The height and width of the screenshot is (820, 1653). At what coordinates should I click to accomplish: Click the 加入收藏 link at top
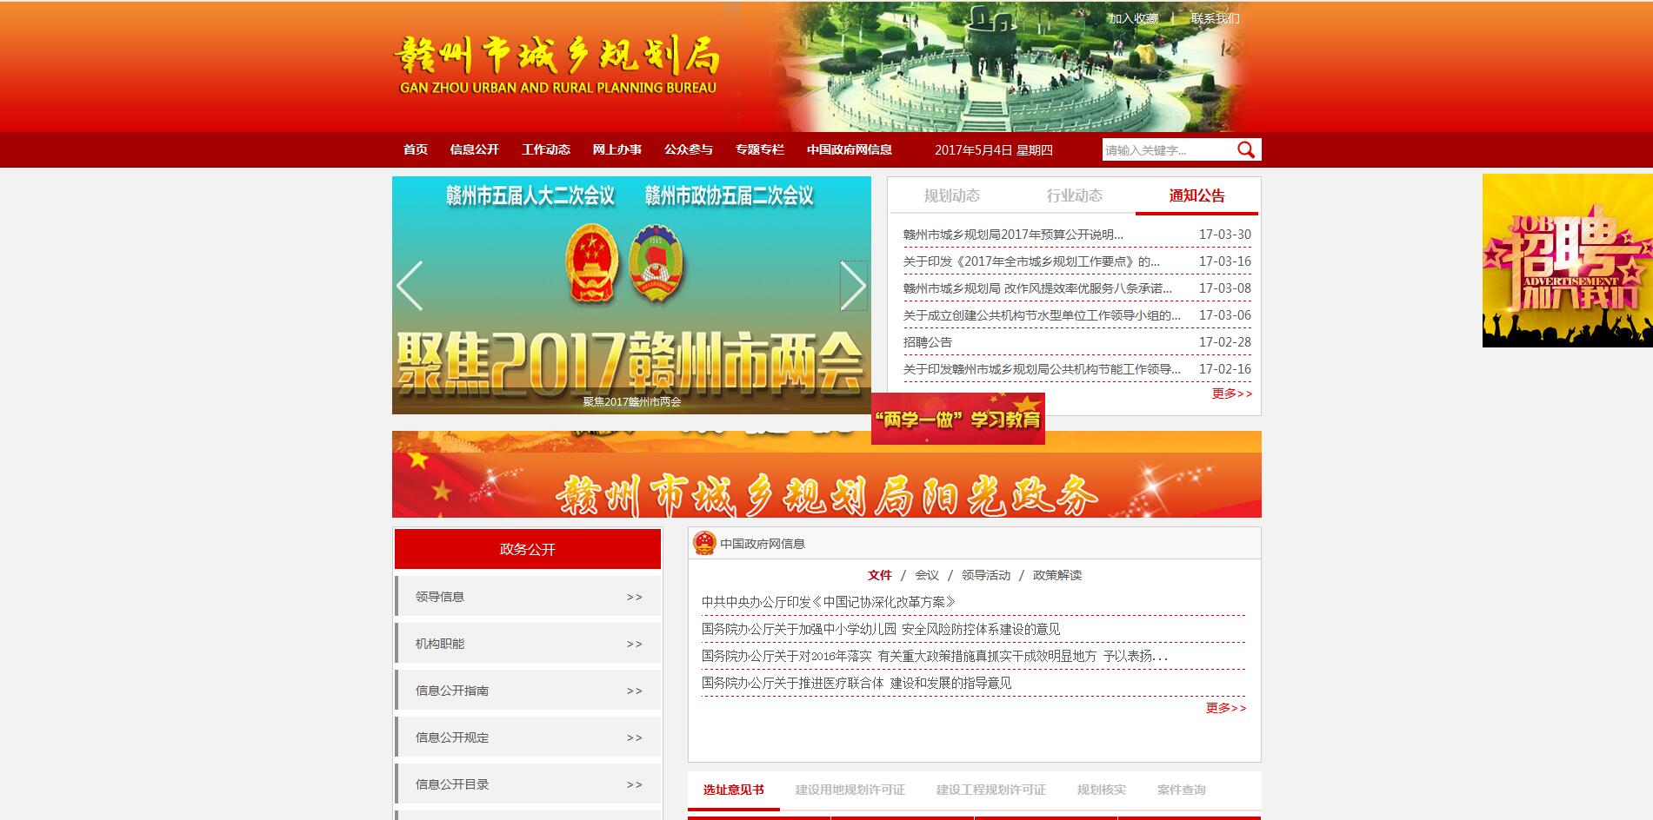[1132, 18]
